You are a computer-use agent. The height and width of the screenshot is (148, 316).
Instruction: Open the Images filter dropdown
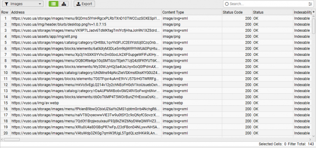(x=23, y=4)
